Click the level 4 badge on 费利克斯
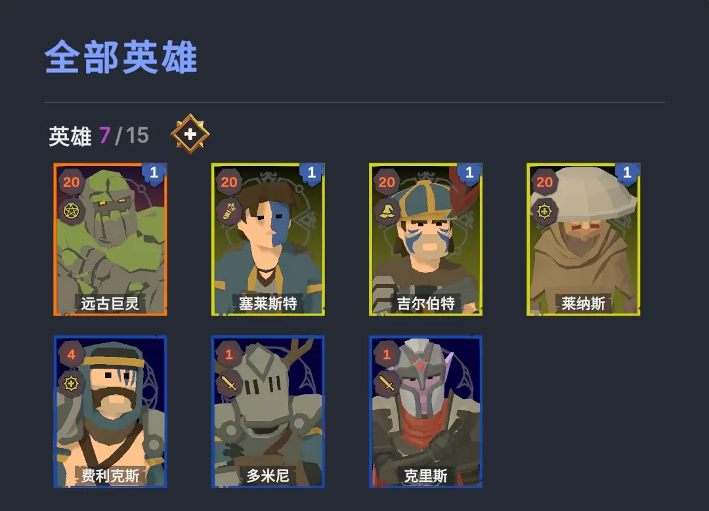Screen dimensions: 709x511 [71, 354]
